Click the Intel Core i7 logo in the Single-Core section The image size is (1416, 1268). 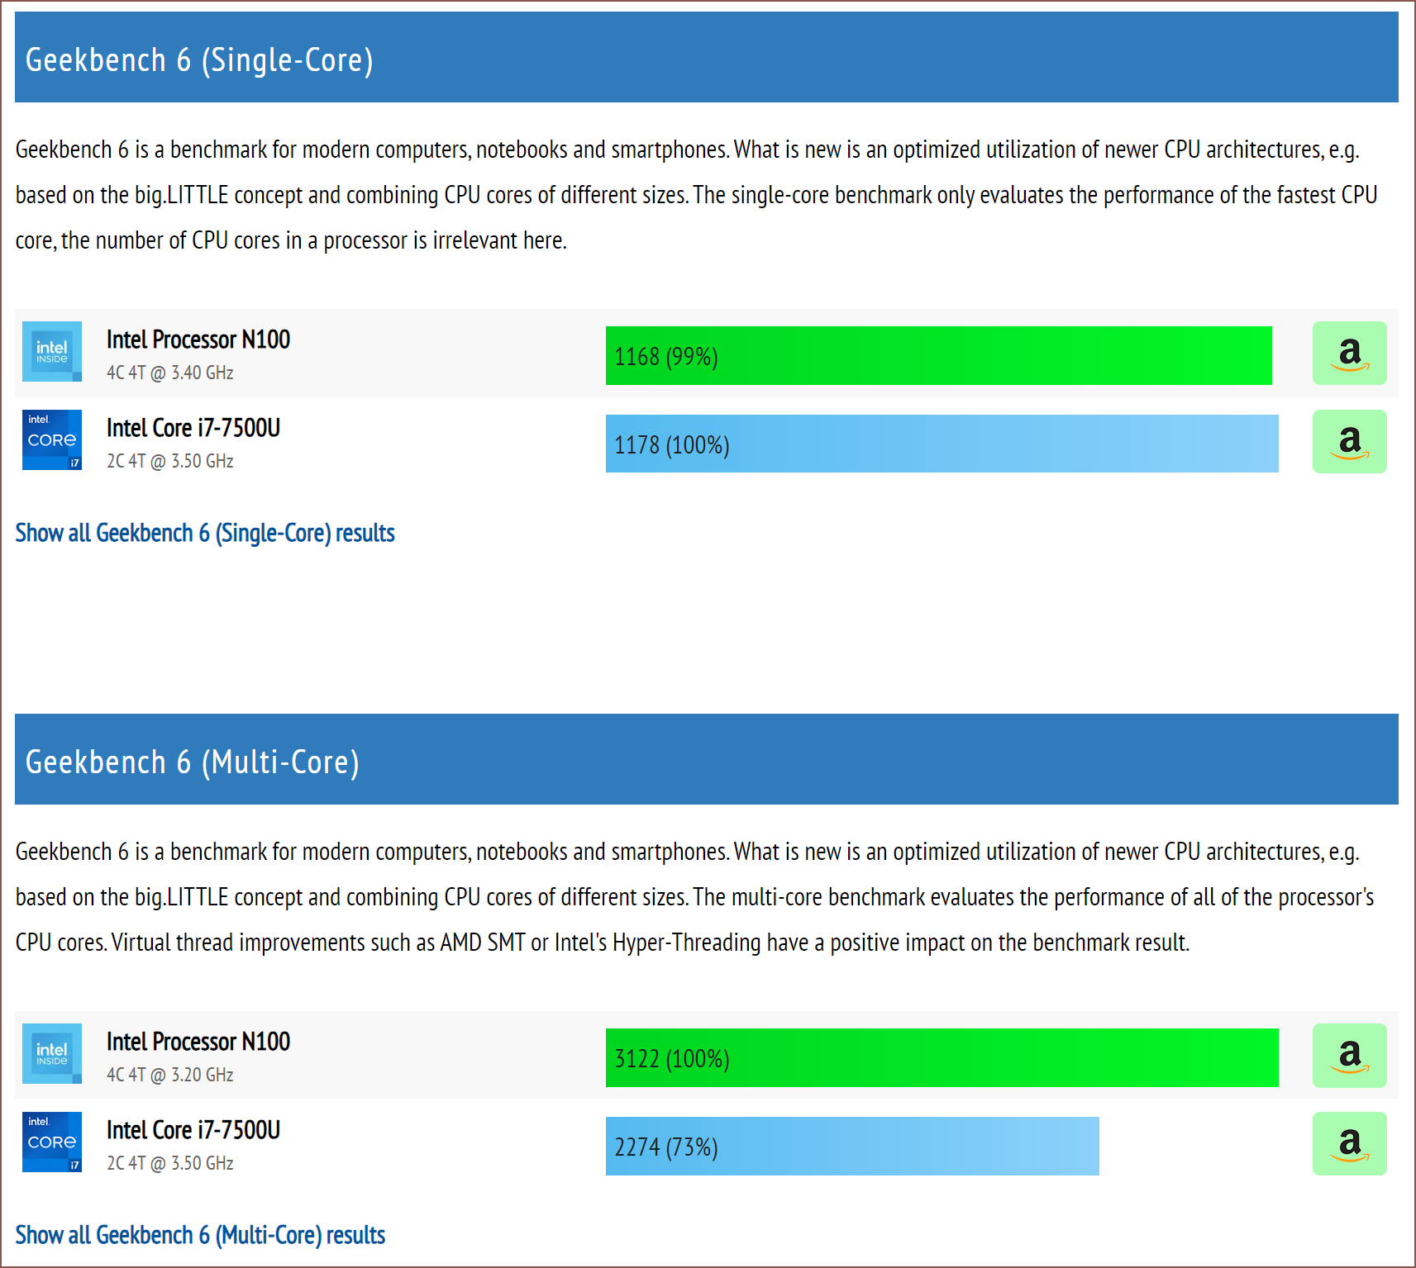pos(52,440)
